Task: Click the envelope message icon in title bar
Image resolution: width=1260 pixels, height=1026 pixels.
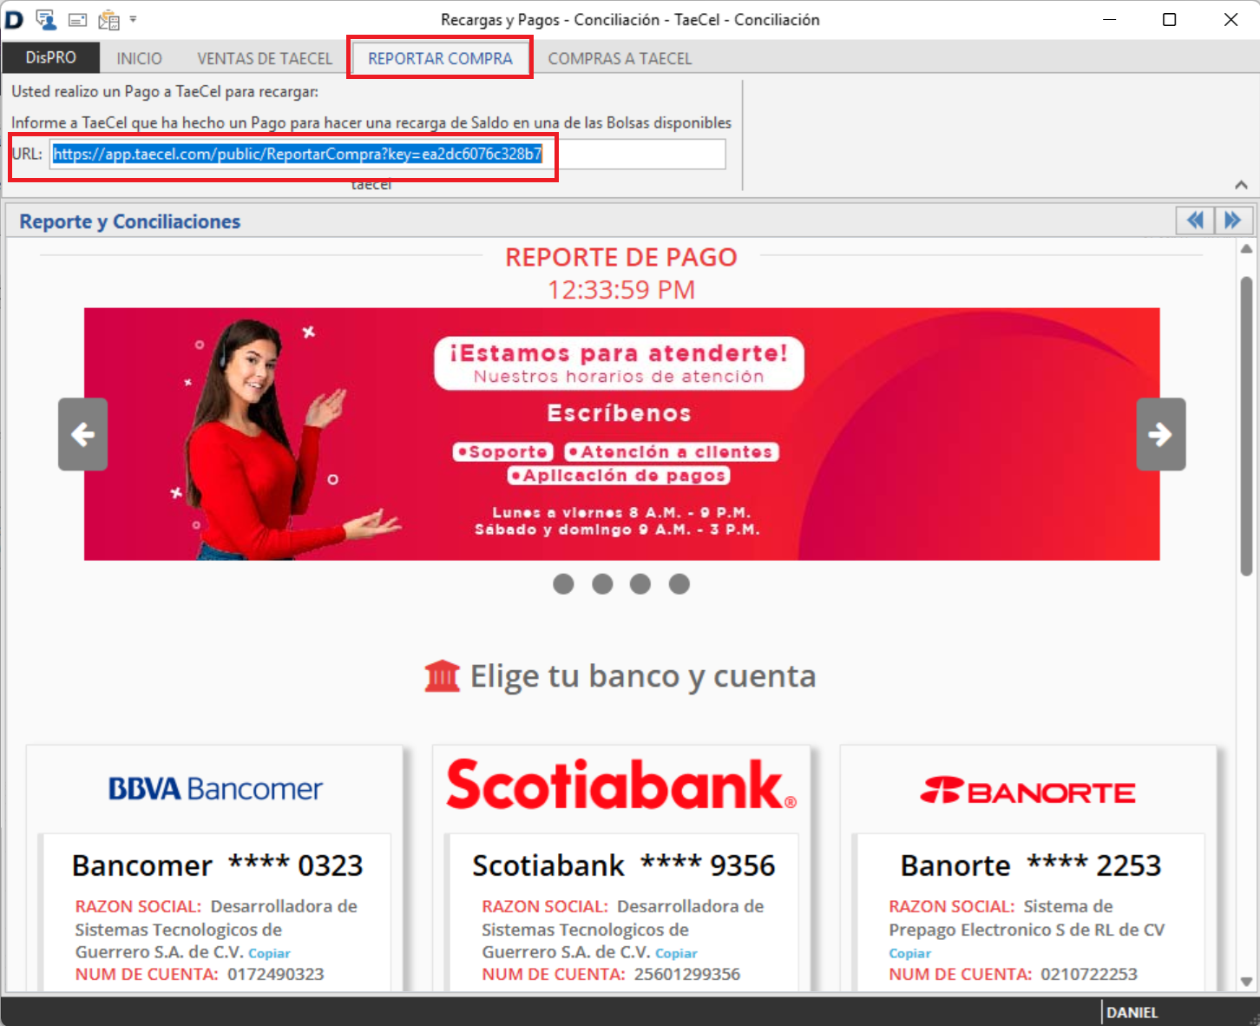Action: [x=77, y=19]
